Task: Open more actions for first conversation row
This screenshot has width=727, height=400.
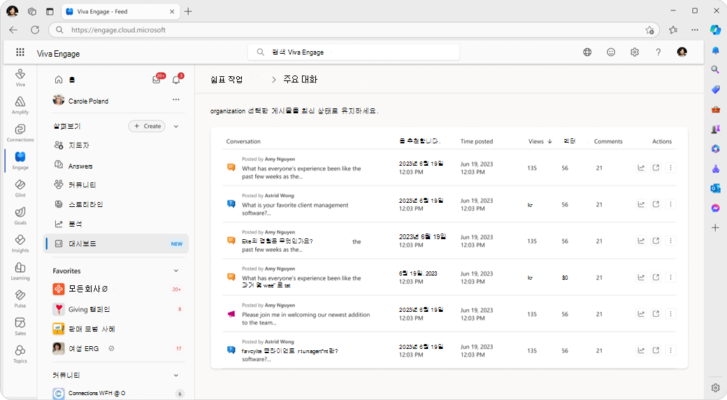Action: (x=670, y=168)
